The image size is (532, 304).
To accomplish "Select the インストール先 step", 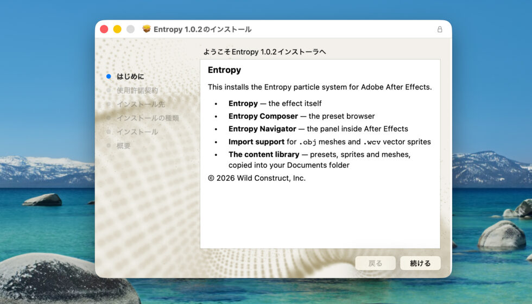I will (141, 104).
